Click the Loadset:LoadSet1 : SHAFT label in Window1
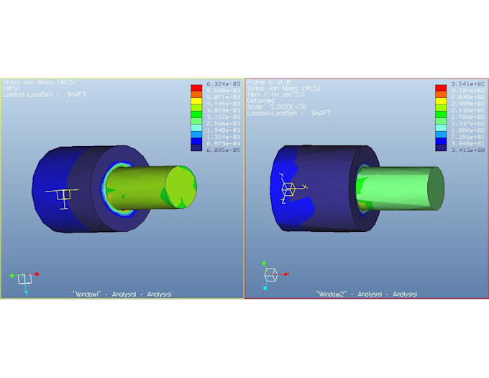Viewport: 489px width, 378px height. point(45,94)
